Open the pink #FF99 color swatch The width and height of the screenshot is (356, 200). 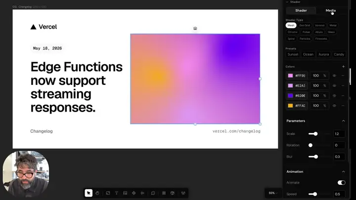click(x=290, y=76)
